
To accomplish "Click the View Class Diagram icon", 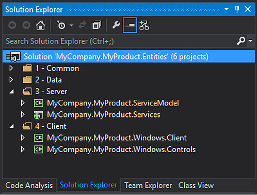I will (x=144, y=25).
